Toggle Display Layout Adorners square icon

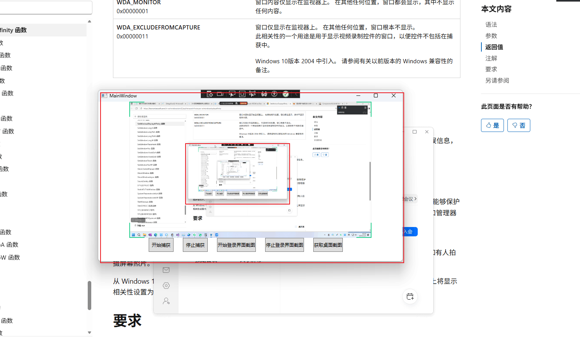coord(242,94)
